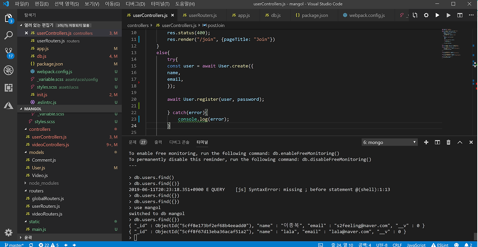The width and height of the screenshot is (478, 247).
Task: Create a new terminal with plus icon
Action: point(426,142)
